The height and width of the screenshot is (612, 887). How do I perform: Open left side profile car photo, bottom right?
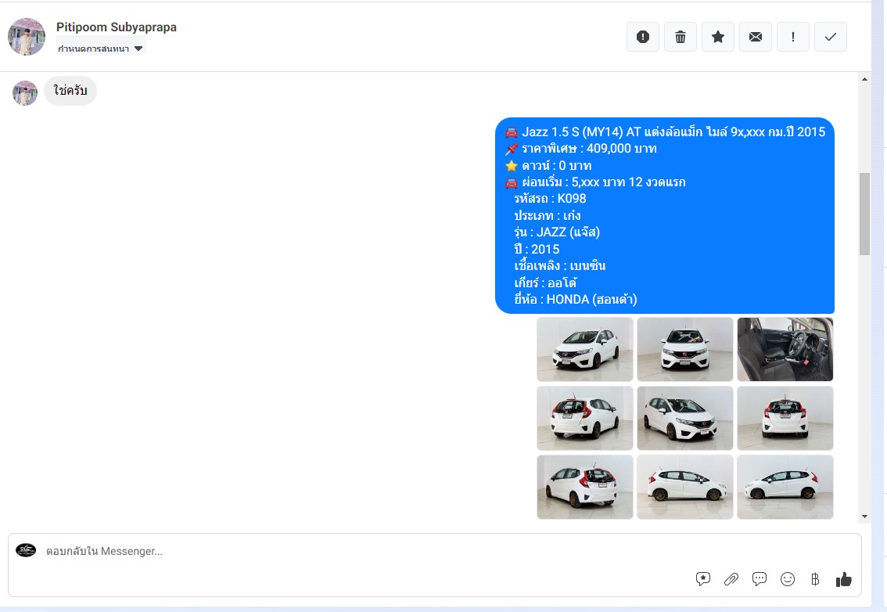coord(785,487)
